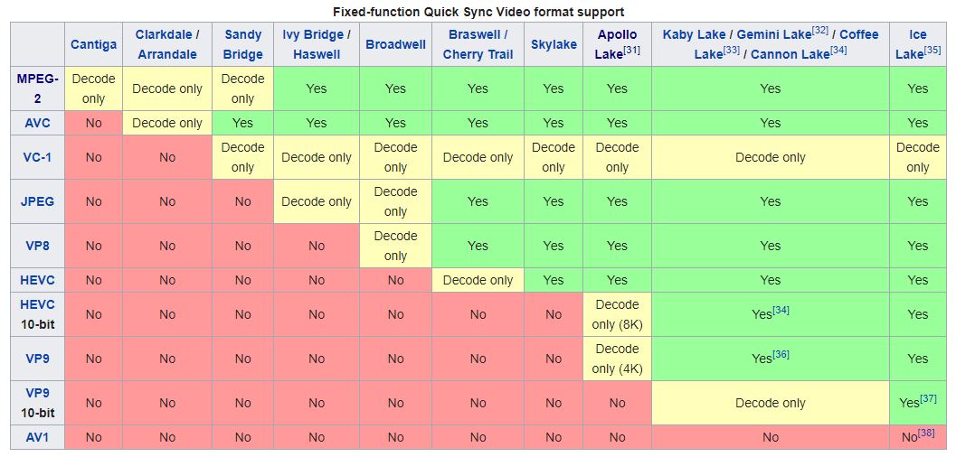
Task: Follow the Sandy Bridge header link
Action: tap(242, 44)
